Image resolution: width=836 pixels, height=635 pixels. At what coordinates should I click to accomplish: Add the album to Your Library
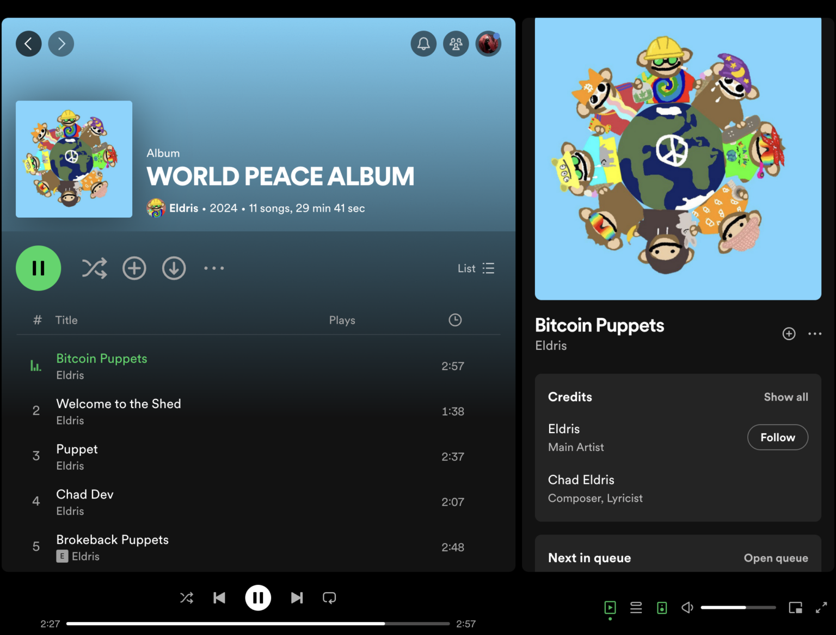pyautogui.click(x=134, y=268)
